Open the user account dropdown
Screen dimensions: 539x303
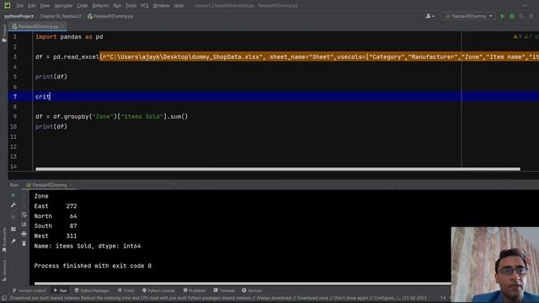[x=430, y=16]
